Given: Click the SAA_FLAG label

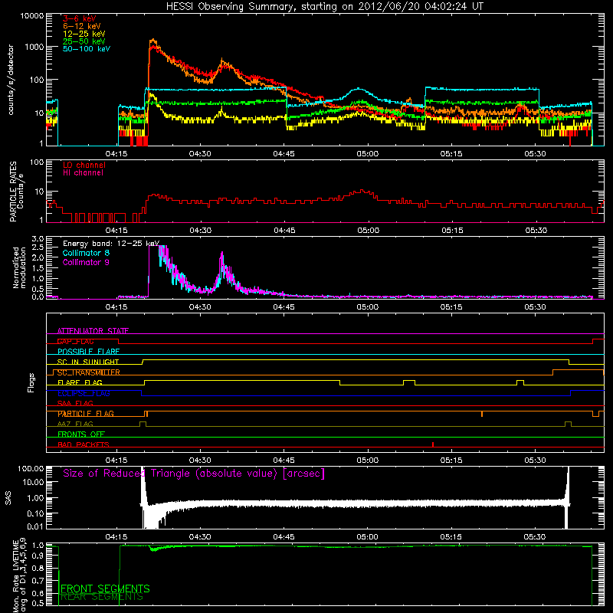Looking at the screenshot, I should pos(75,403).
